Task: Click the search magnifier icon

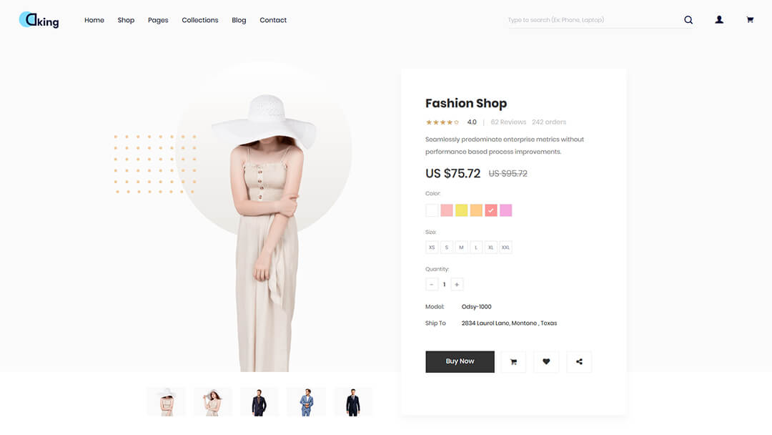Action: click(x=688, y=20)
